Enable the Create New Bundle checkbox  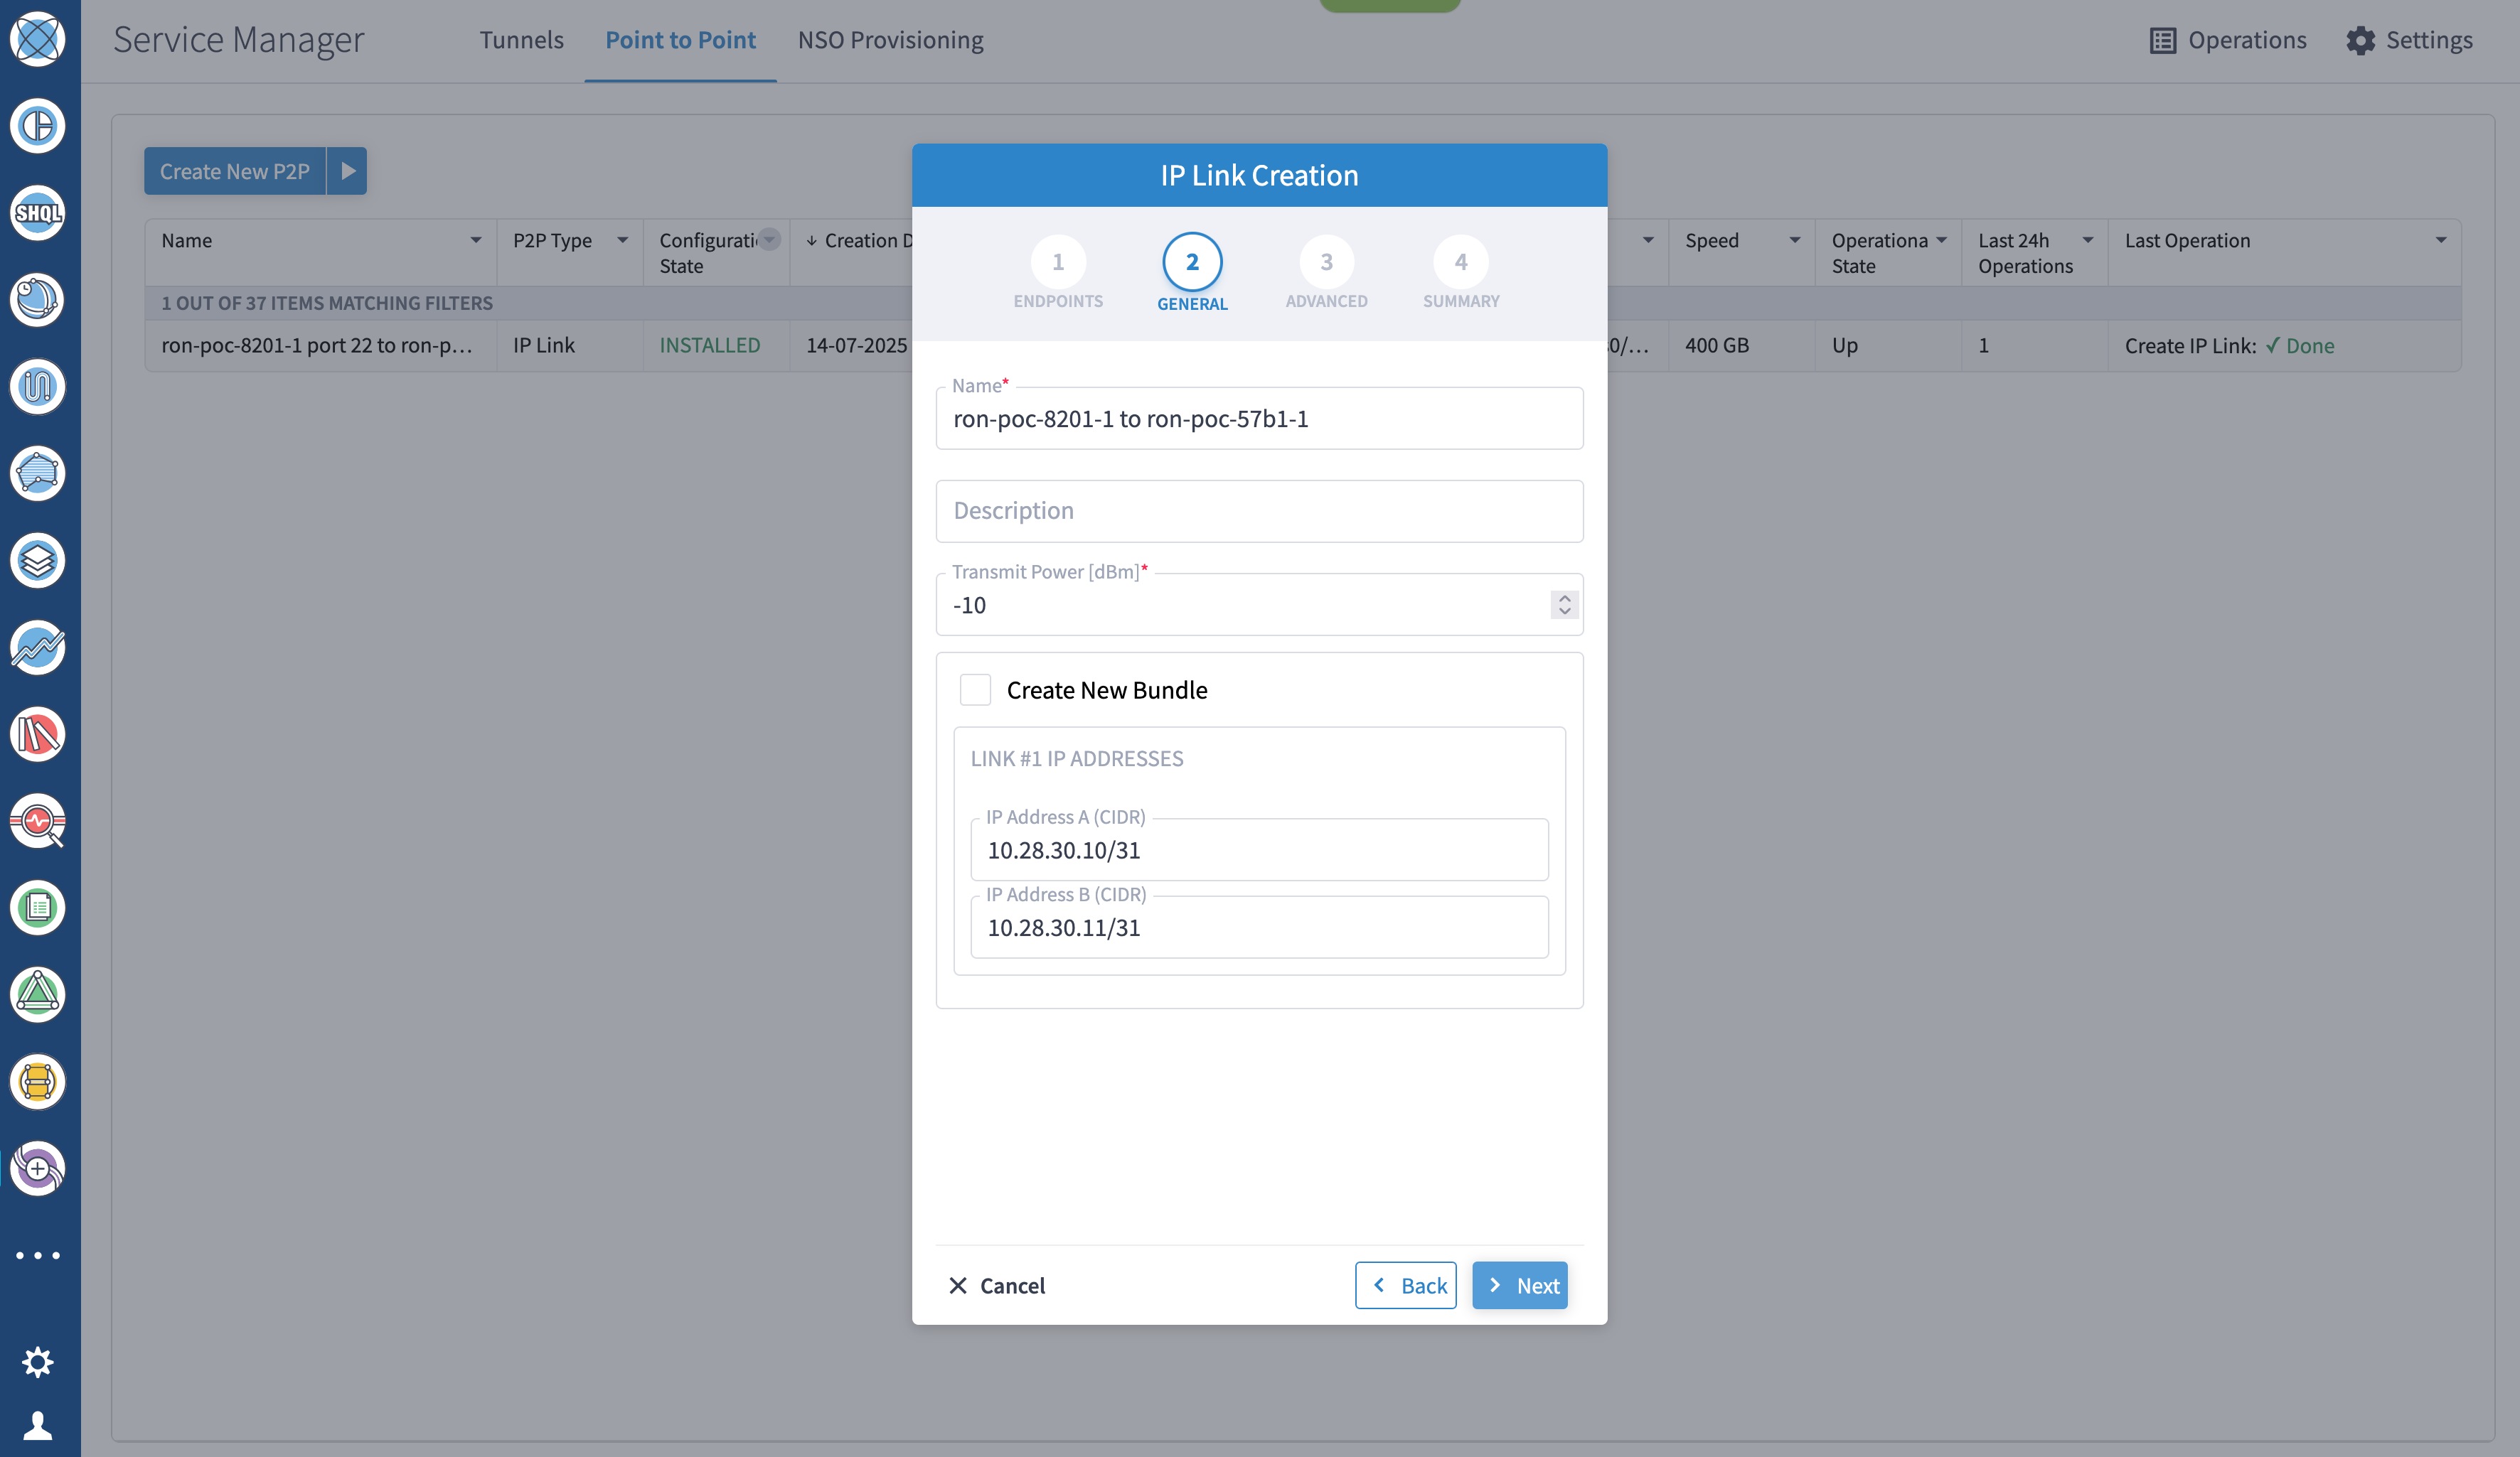(x=975, y=689)
